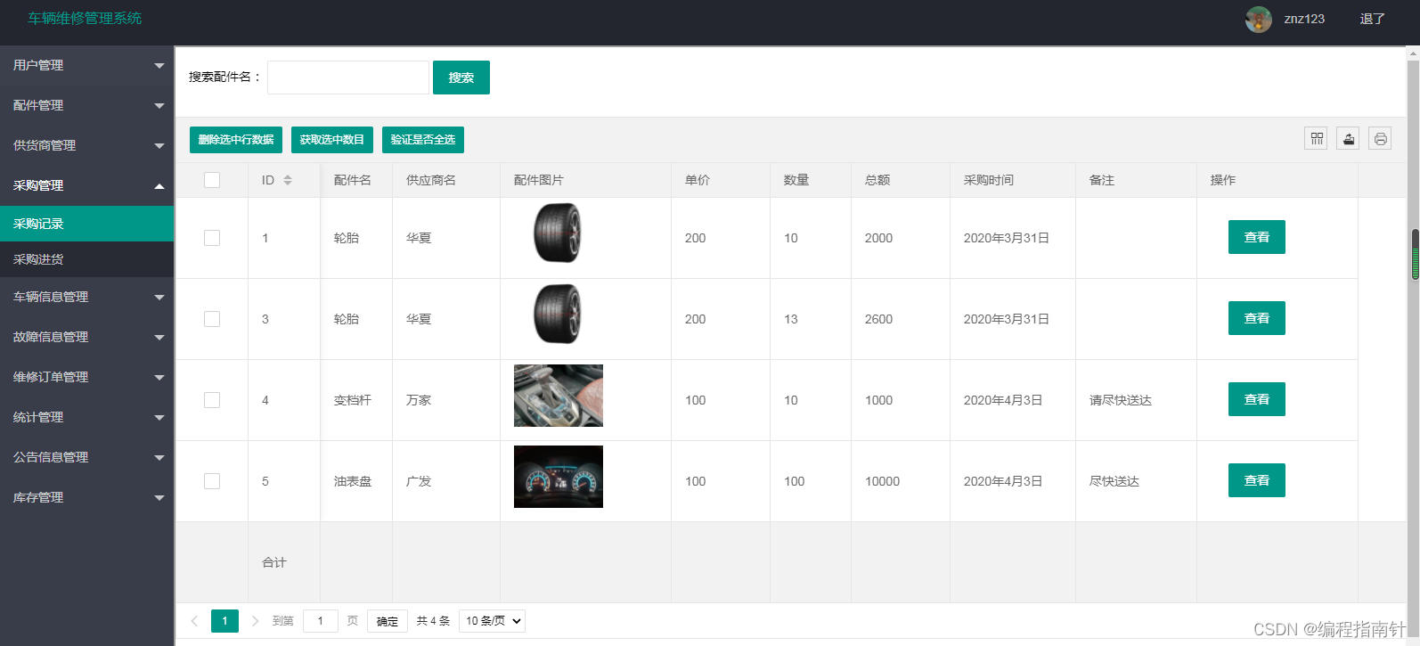Open the 变档杆 gear shift image

[559, 396]
